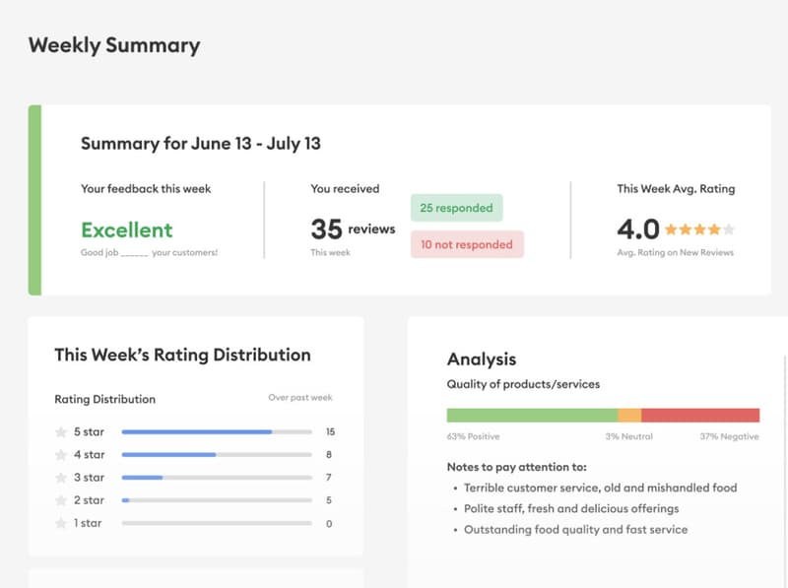This screenshot has height=588, width=788.
Task: Open the 25 responded badge
Action: click(x=456, y=208)
